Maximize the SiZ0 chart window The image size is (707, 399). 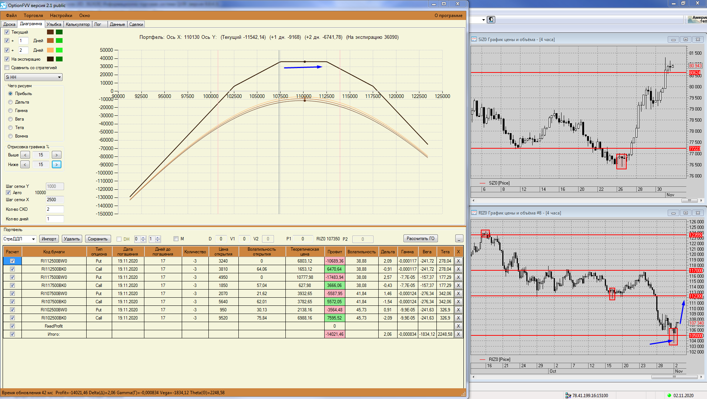point(686,40)
